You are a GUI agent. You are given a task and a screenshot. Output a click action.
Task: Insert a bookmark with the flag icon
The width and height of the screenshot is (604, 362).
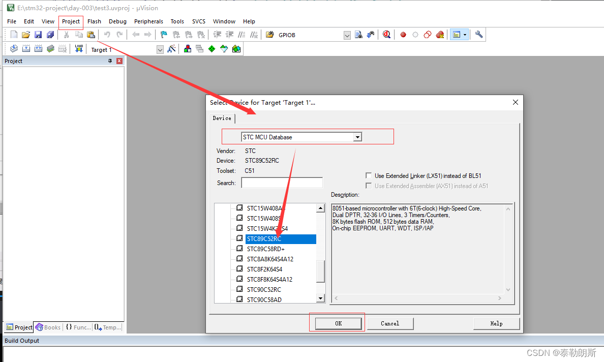point(164,35)
